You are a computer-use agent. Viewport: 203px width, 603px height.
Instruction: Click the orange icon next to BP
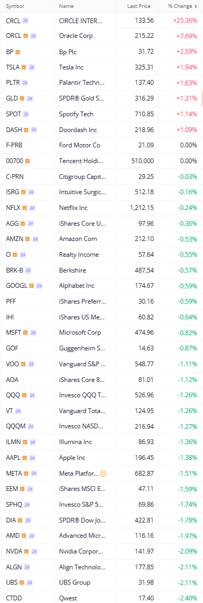(18, 52)
